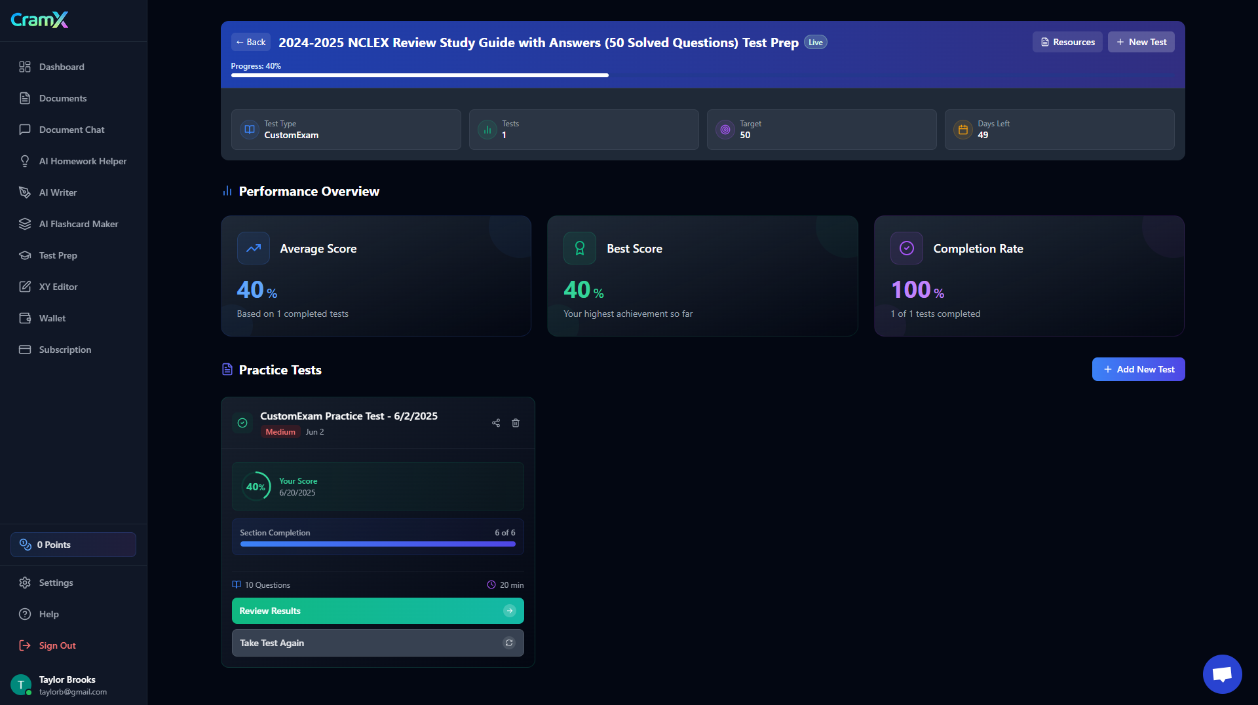Screen dimensions: 1258x705
Task: Click Review Results button
Action: click(378, 611)
